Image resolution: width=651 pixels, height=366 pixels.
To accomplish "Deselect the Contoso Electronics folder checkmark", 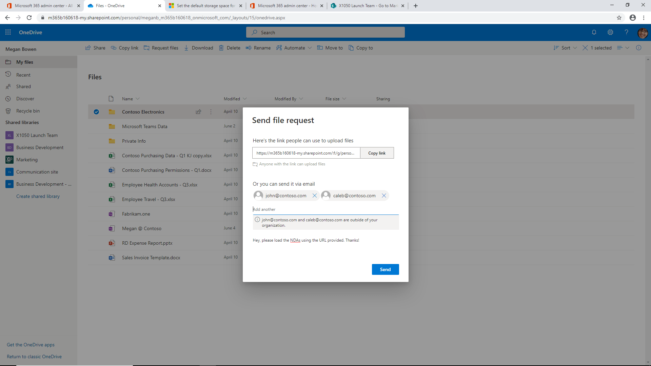I will [97, 111].
